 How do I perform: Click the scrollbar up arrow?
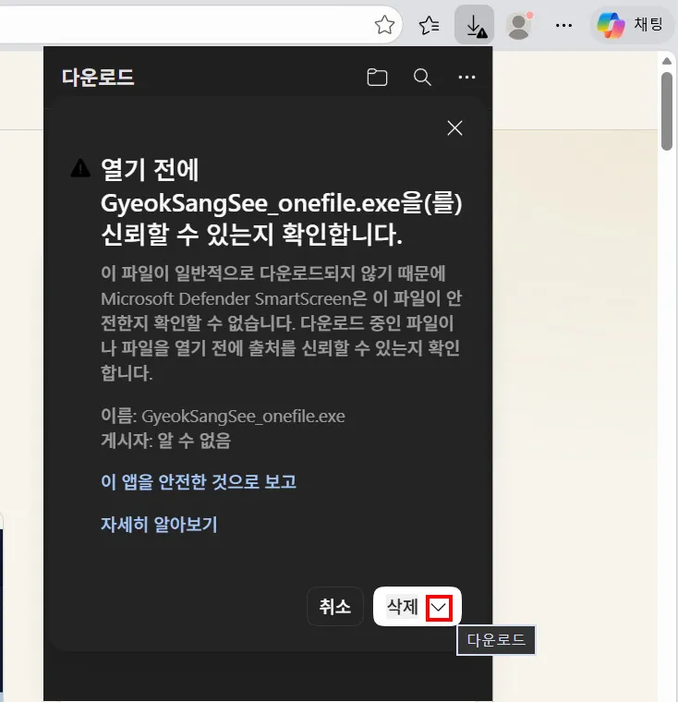coord(667,60)
